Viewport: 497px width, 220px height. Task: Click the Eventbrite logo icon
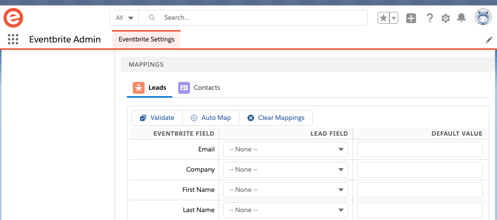tap(14, 18)
